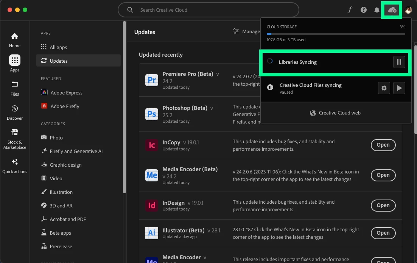Click the '107.8 GB of 3 TB used' text
The width and height of the screenshot is (417, 263).
(286, 40)
